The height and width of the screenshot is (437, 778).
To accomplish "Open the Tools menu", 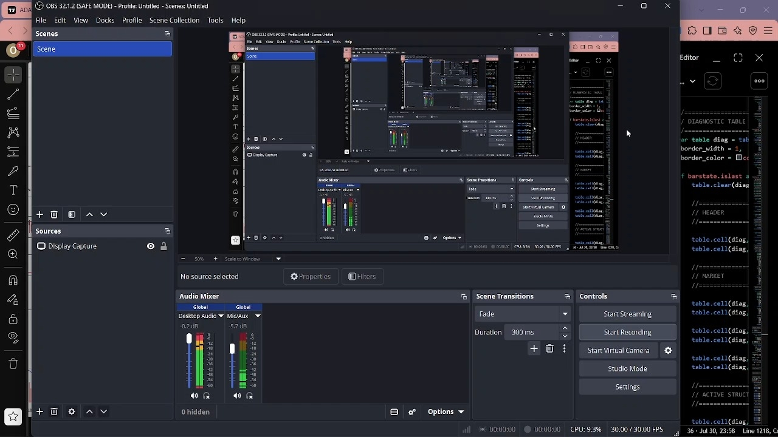I will point(215,20).
